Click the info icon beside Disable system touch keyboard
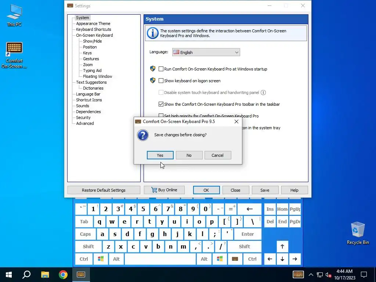376x282 pixels. (263, 93)
